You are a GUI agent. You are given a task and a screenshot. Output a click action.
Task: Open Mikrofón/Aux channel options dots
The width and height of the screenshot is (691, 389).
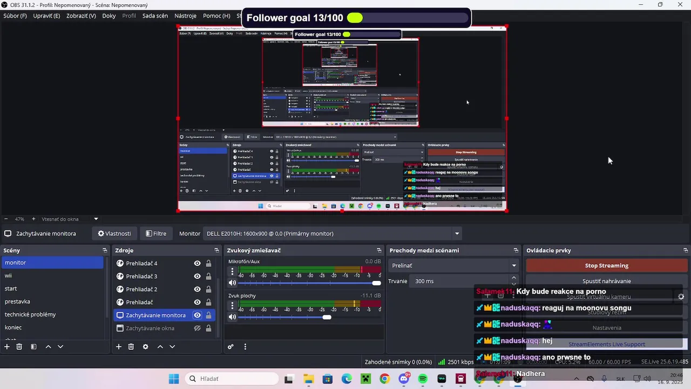[232, 271]
